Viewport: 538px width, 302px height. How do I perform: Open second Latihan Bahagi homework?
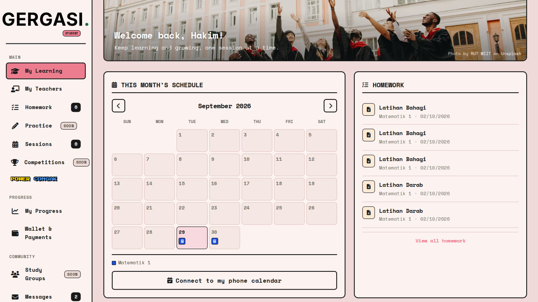point(440,137)
